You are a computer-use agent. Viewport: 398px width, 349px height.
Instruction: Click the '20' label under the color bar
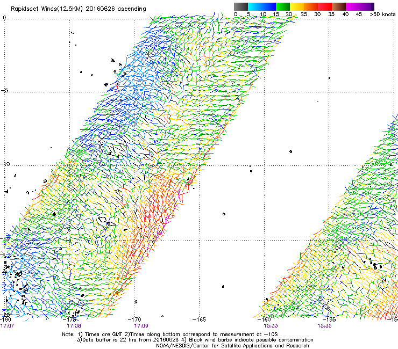coord(289,14)
